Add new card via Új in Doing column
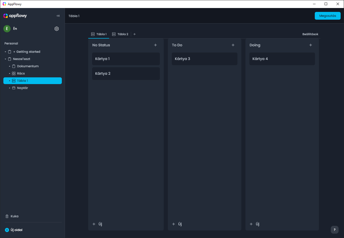 tap(255, 224)
